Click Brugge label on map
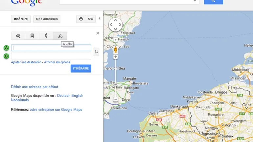This screenshot has height=142, width=253. coord(221,92)
